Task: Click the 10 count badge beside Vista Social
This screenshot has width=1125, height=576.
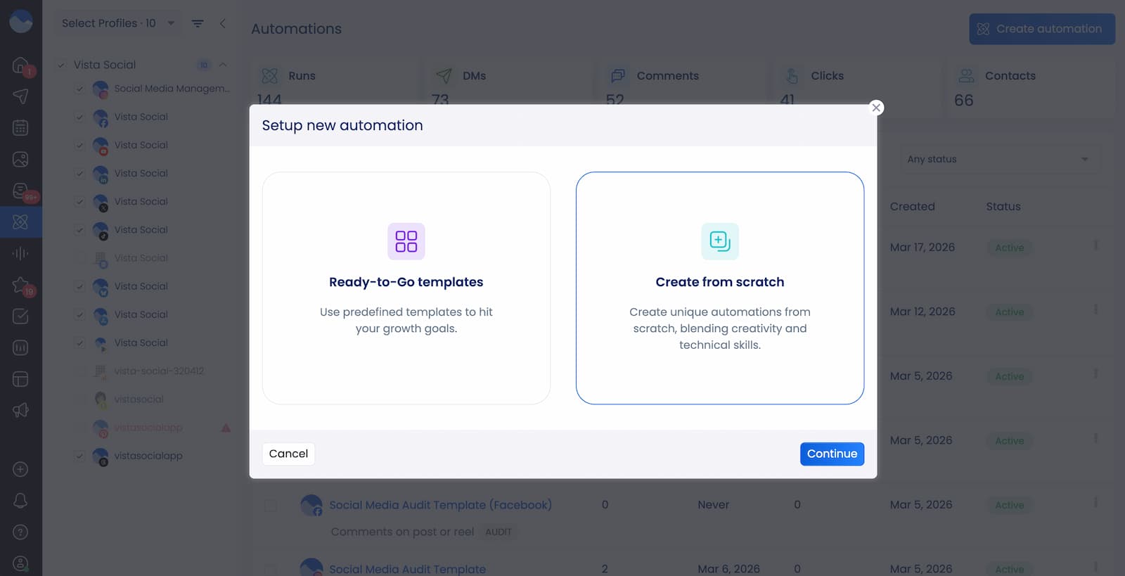Action: (203, 65)
